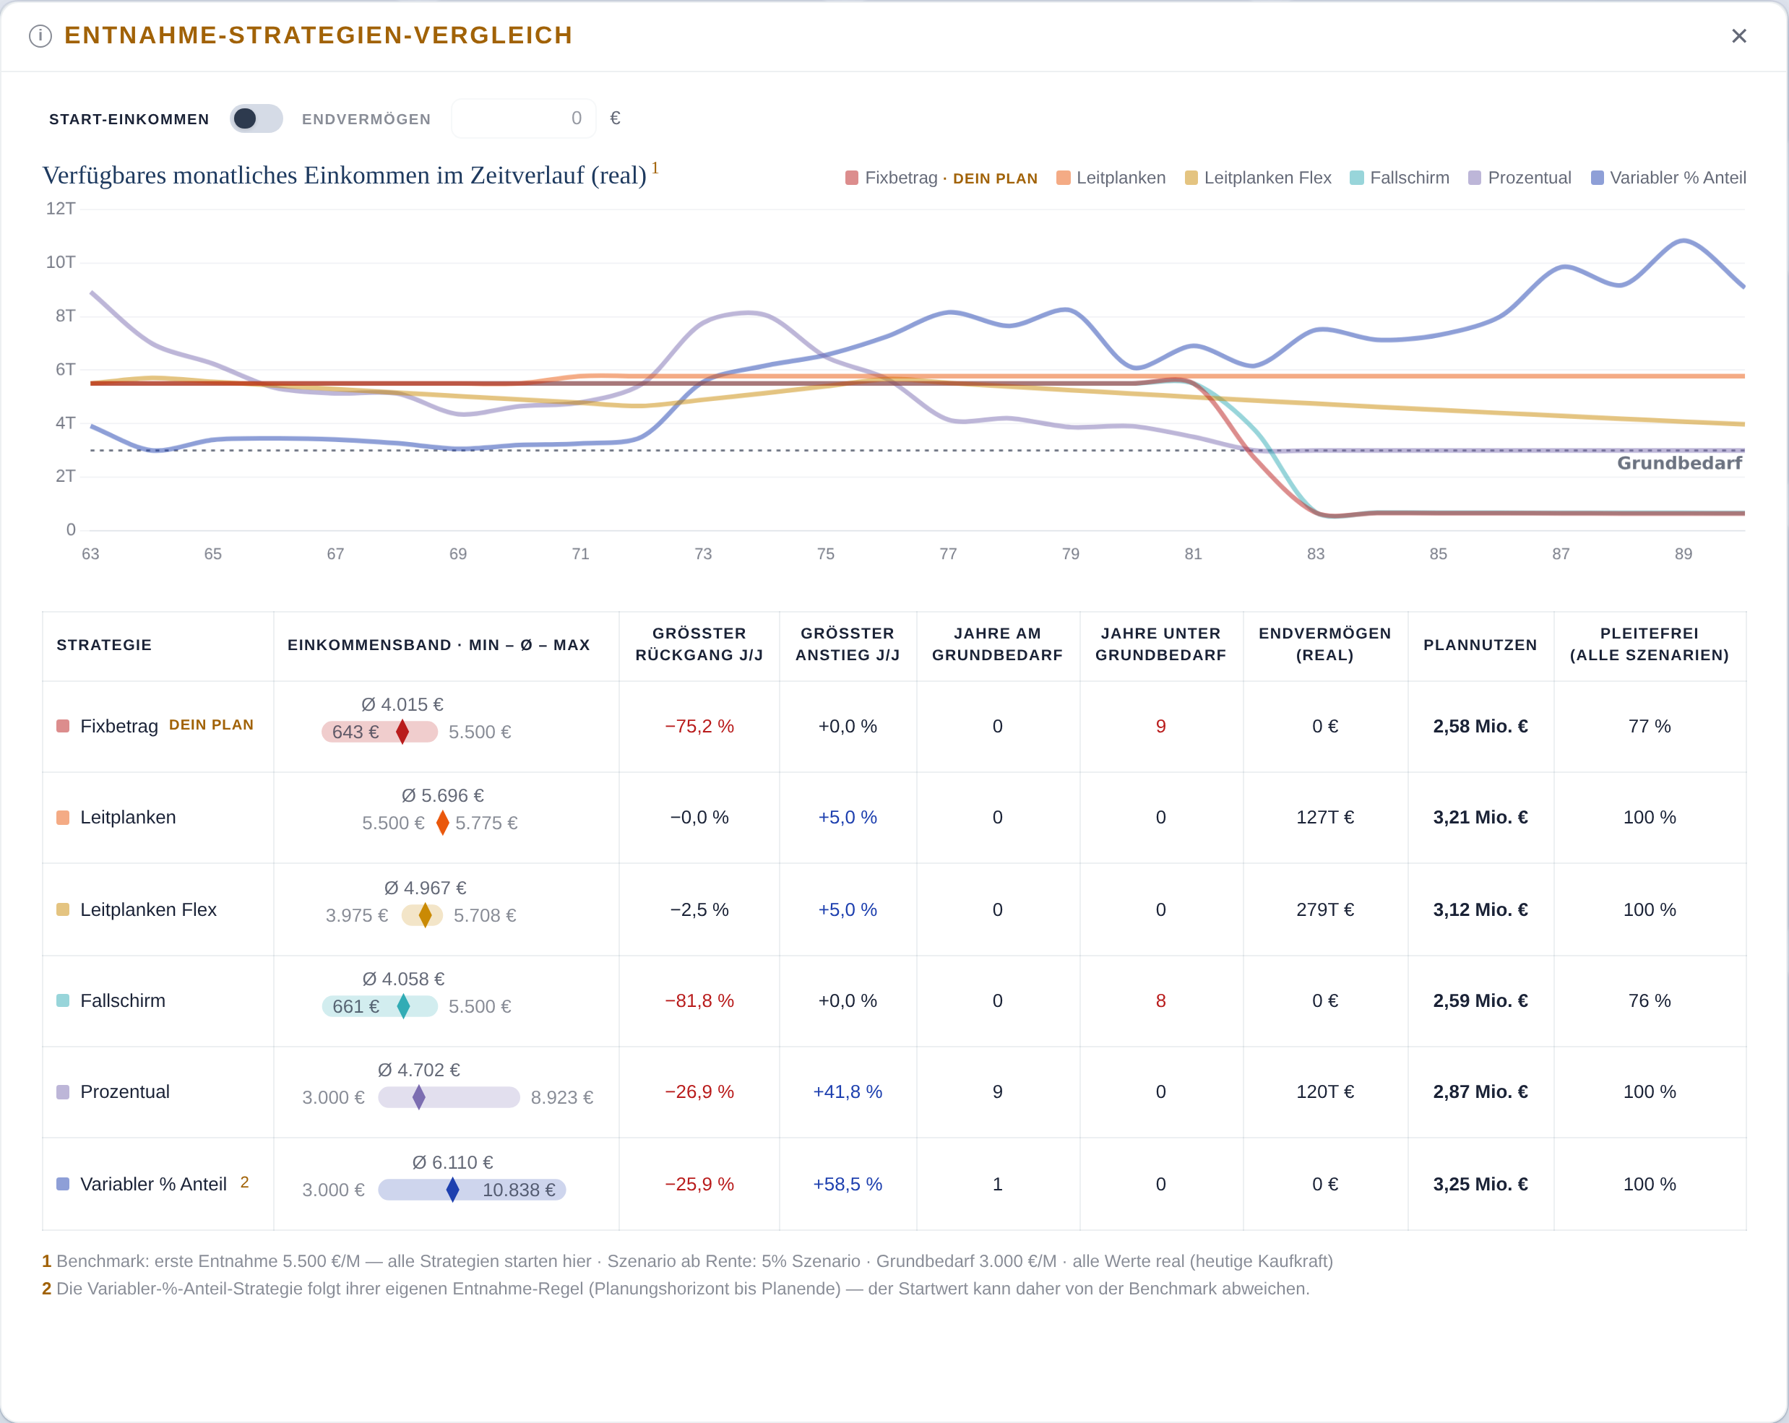
Task: Click the chart title Verfügbares monatliches Einkommen
Action: 345,175
